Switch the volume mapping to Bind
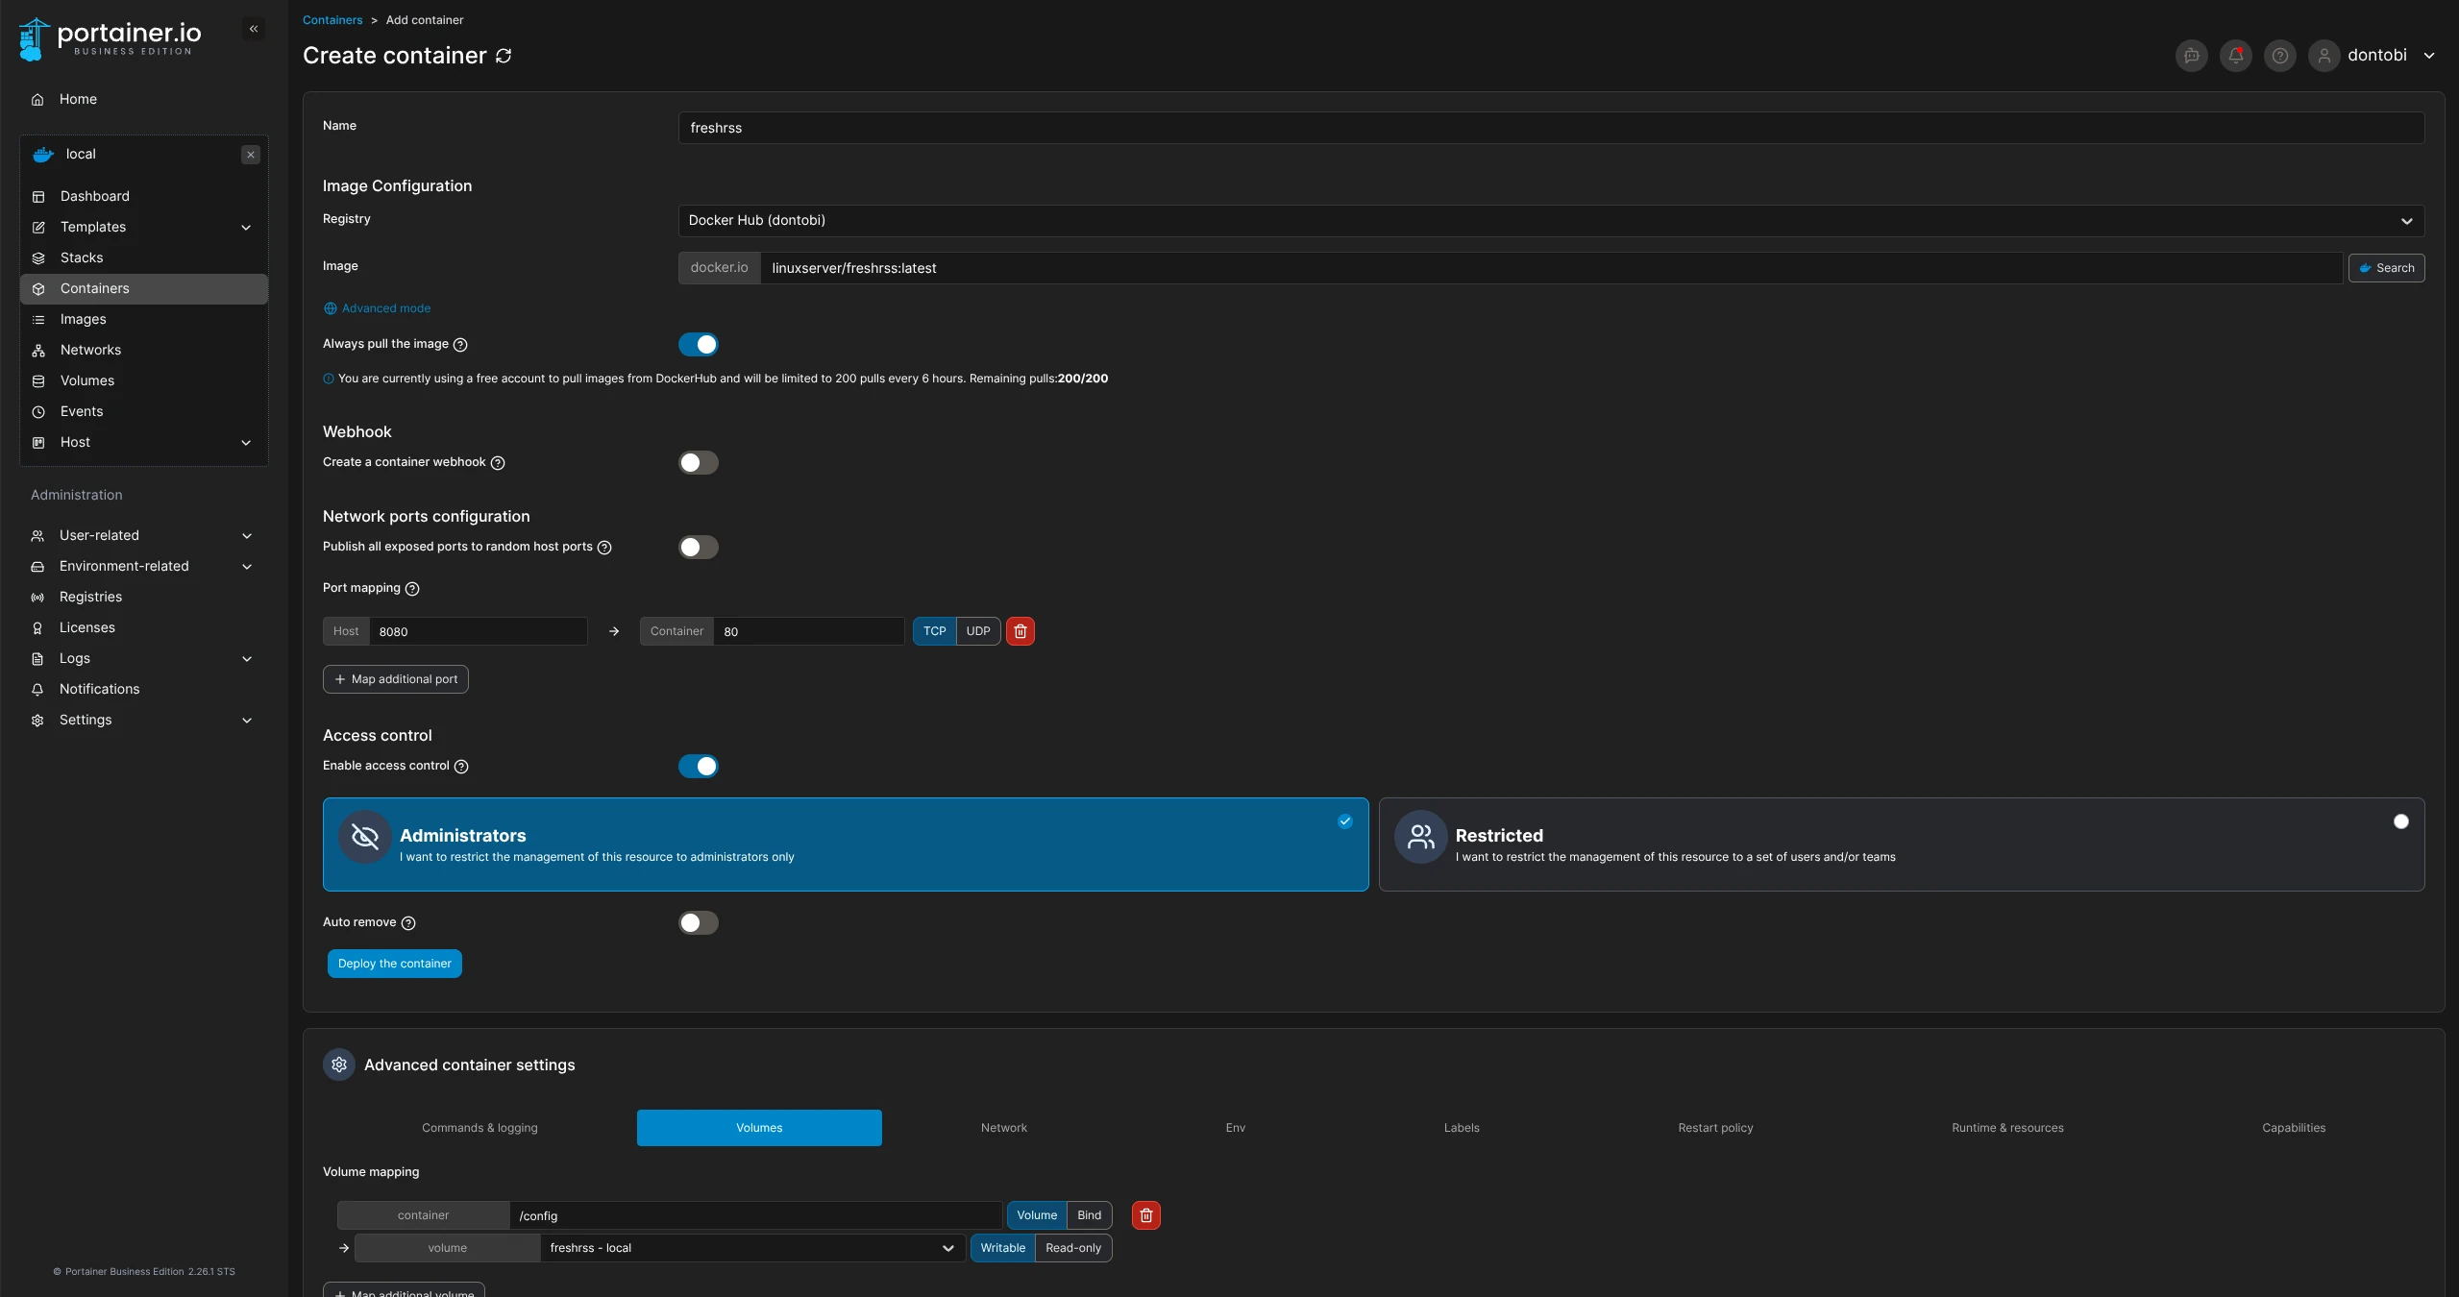Viewport: 2459px width, 1297px height. (1090, 1215)
